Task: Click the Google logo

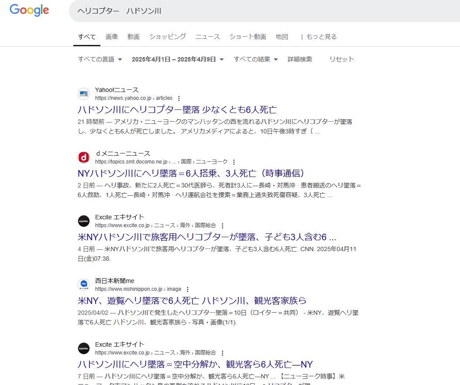Action: point(29,10)
